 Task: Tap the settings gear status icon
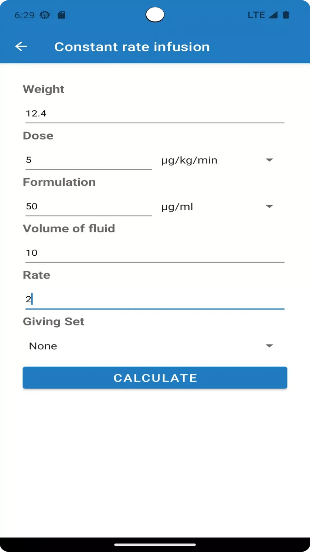45,15
